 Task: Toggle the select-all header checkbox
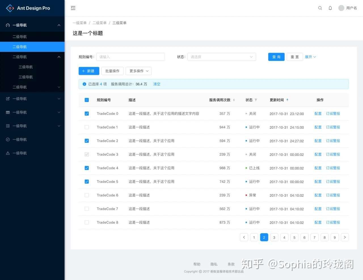pos(86,100)
